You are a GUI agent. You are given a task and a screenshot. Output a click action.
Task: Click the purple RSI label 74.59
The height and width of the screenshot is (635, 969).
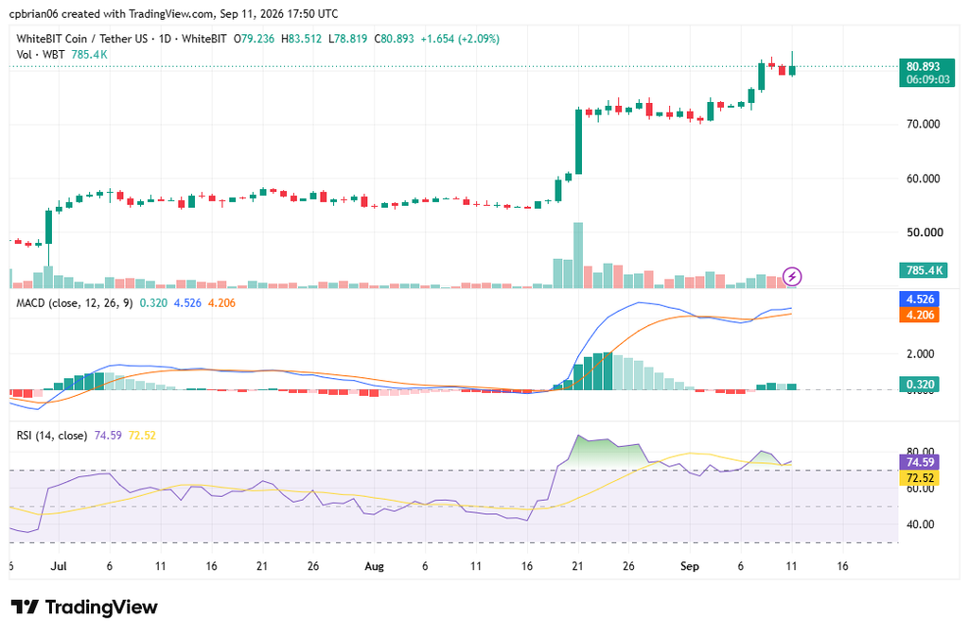click(920, 462)
